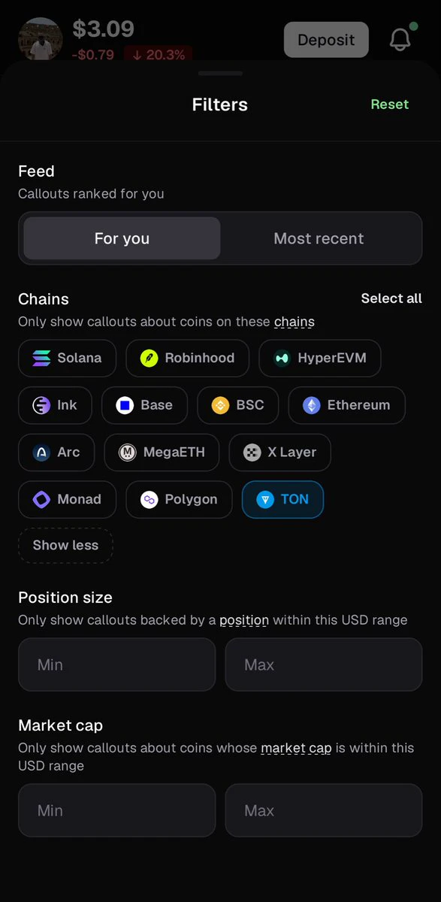Toggle the Robinhood chain chip

187,358
